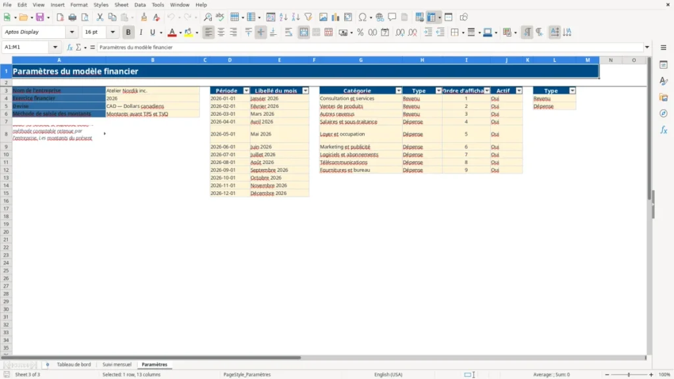Open Find and Replace icon
This screenshot has width=674, height=379.
click(207, 17)
